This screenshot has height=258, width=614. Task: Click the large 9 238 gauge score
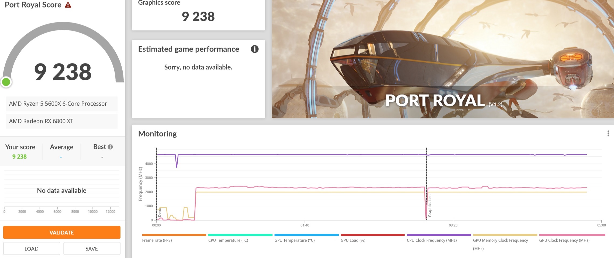tap(63, 72)
